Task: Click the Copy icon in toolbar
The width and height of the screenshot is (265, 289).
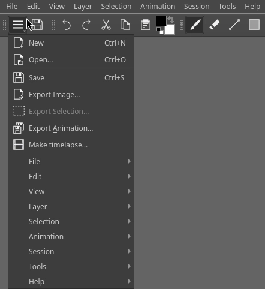Action: coord(125,25)
